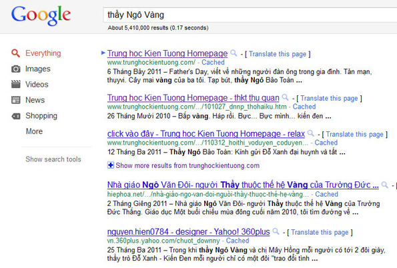Image resolution: width=397 pixels, height=268 pixels.
Task: Click the Shopping tag icon
Action: 16,116
